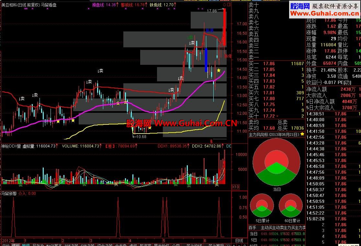The height and width of the screenshot is (246, 361).
Task: Click the 卖十 ask row label
Action: (254, 5)
